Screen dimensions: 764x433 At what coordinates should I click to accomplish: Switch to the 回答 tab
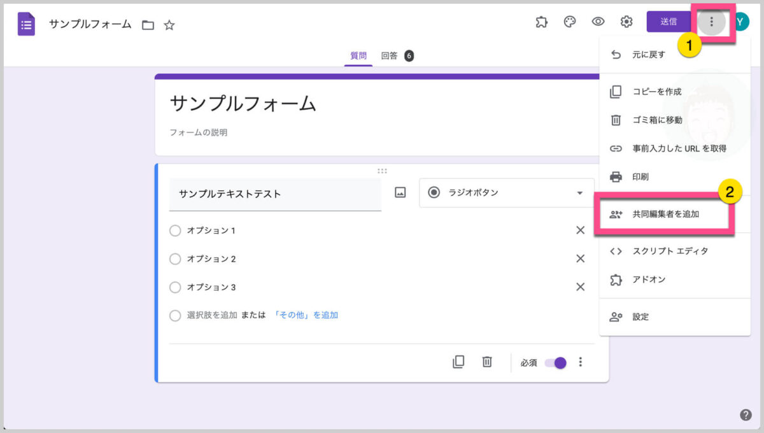tap(389, 55)
